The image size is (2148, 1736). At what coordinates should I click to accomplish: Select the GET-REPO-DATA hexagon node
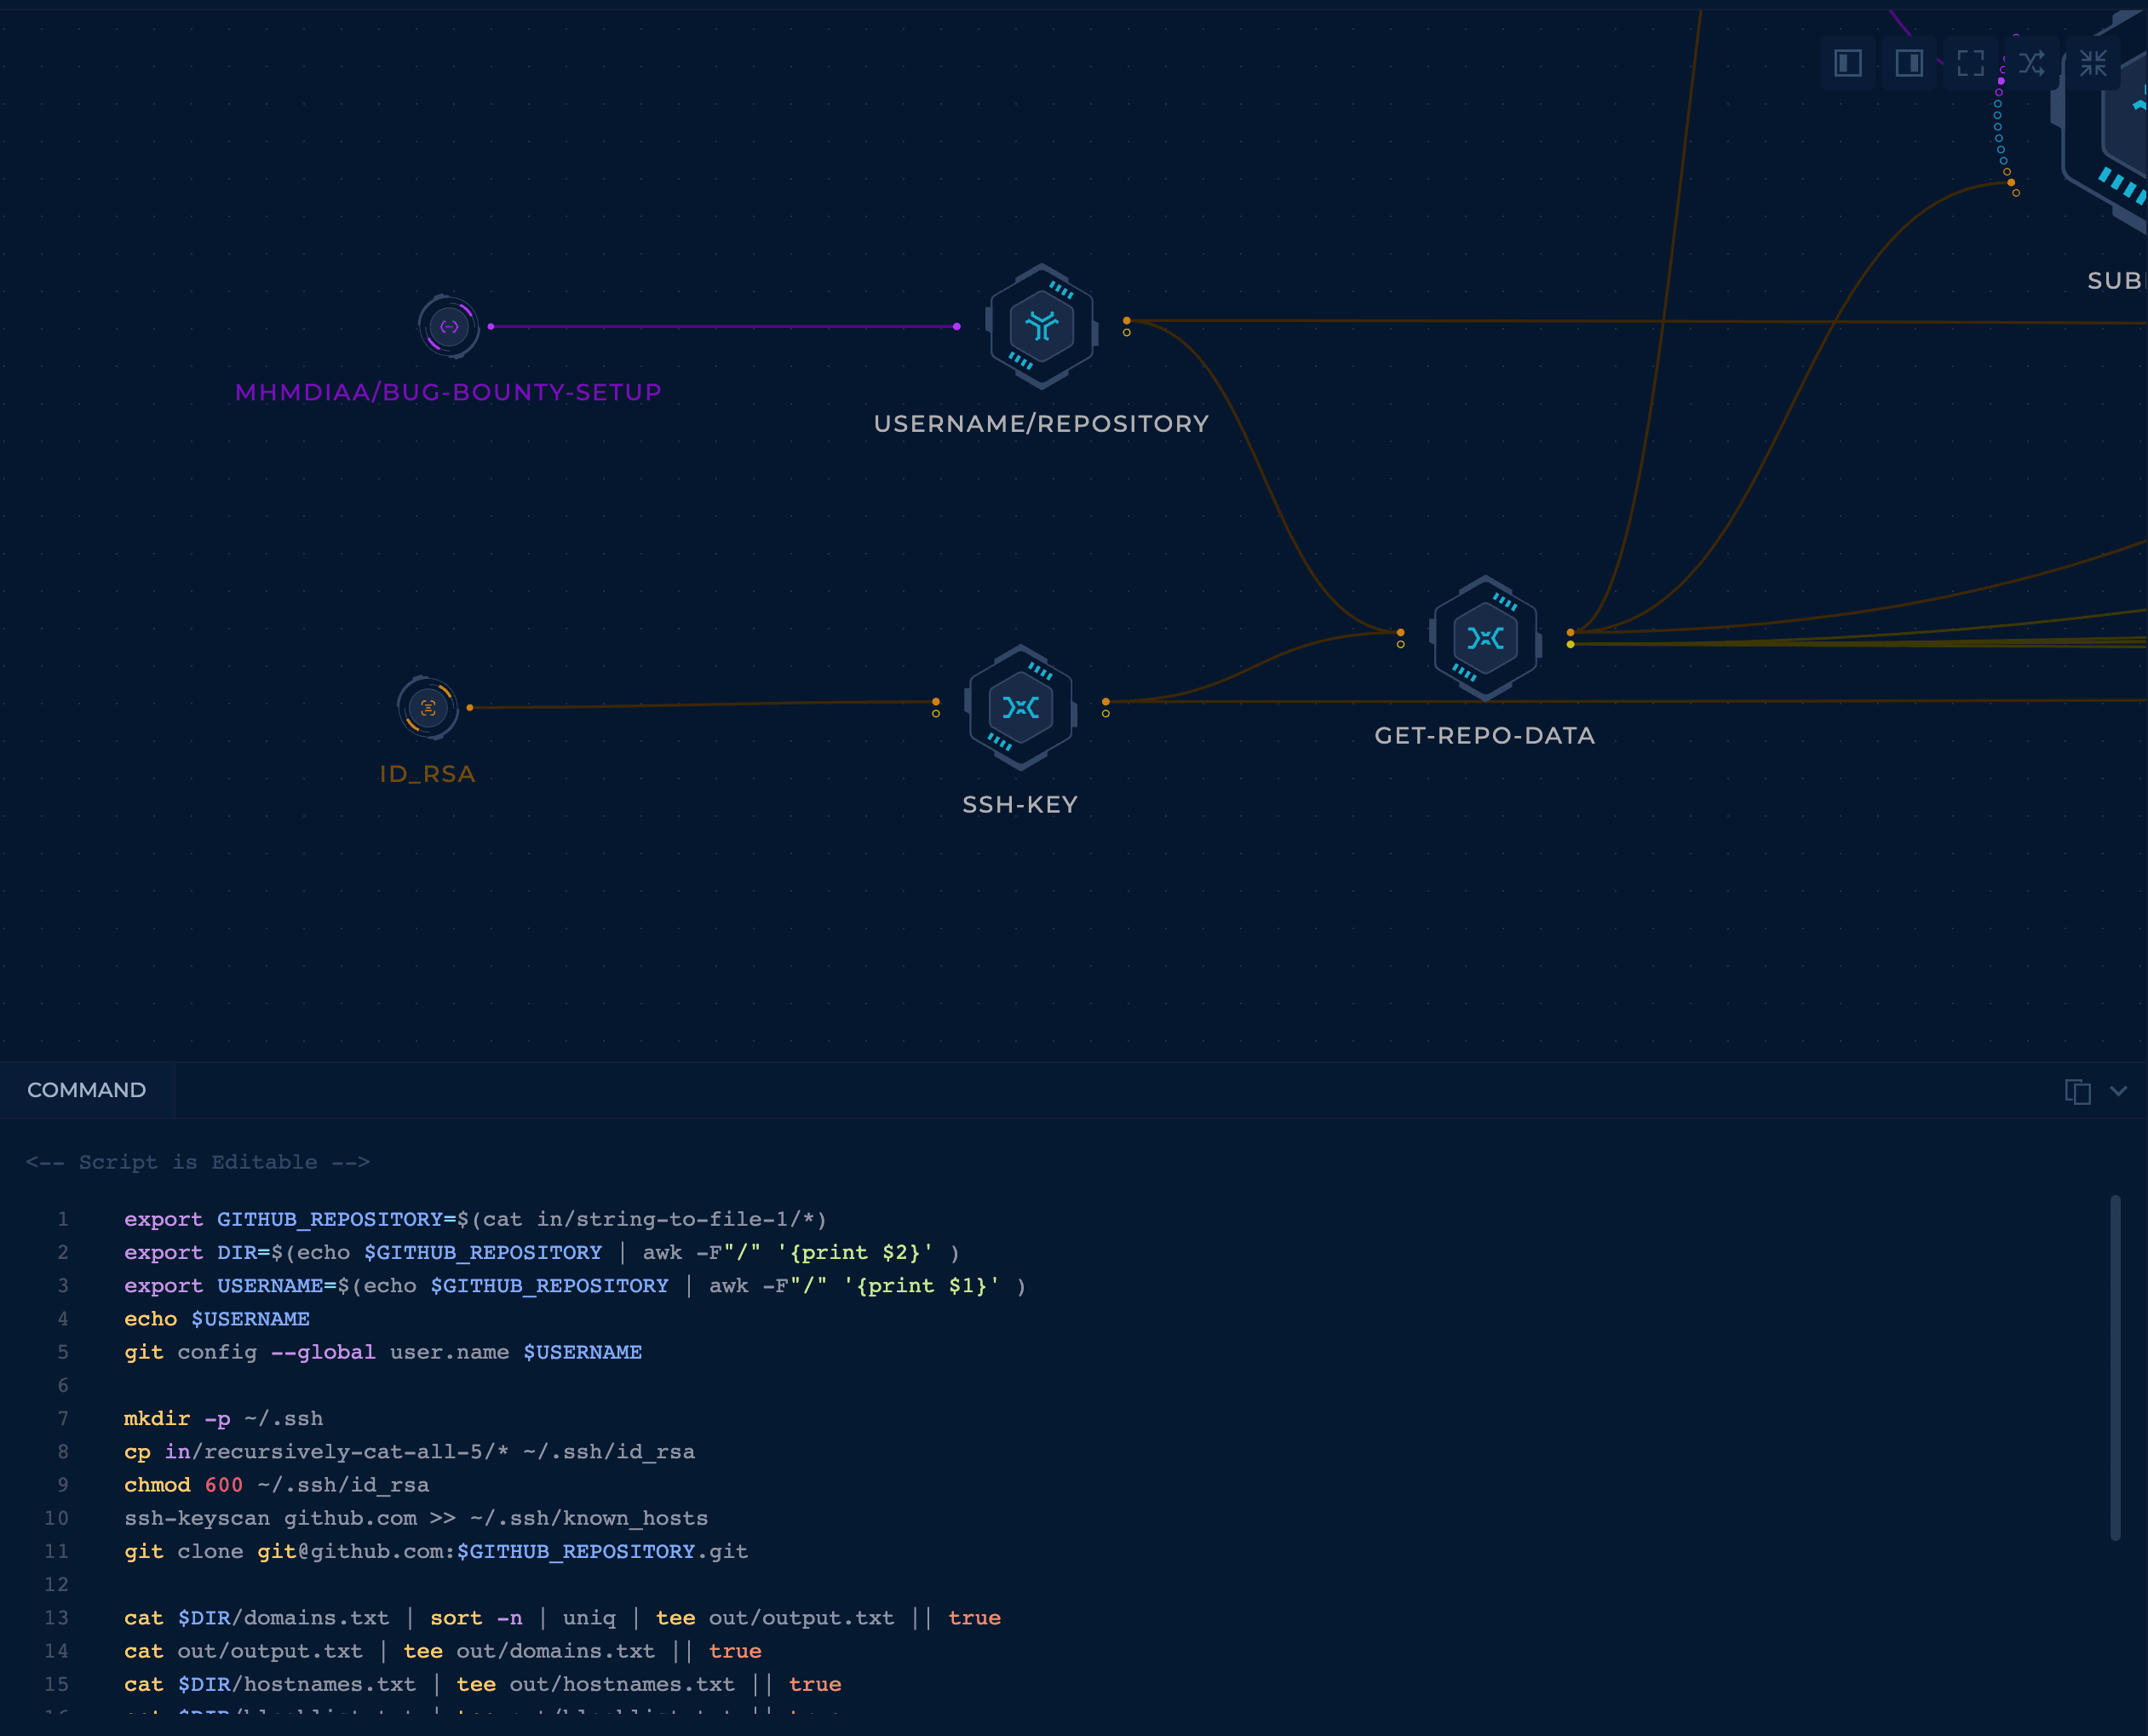pos(1485,638)
